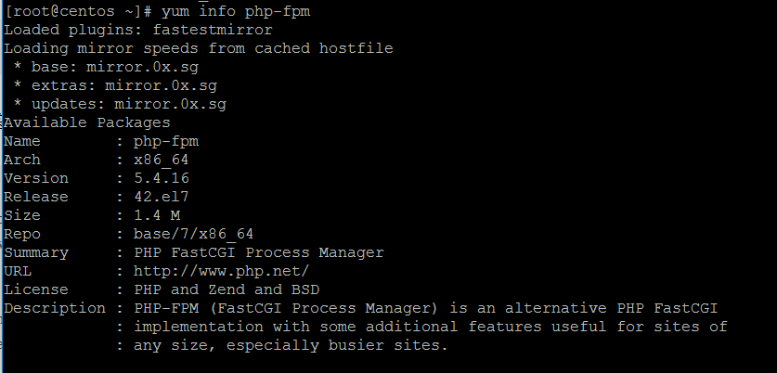Click the size value 1.4 M
The height and width of the screenshot is (373, 777).
157,215
